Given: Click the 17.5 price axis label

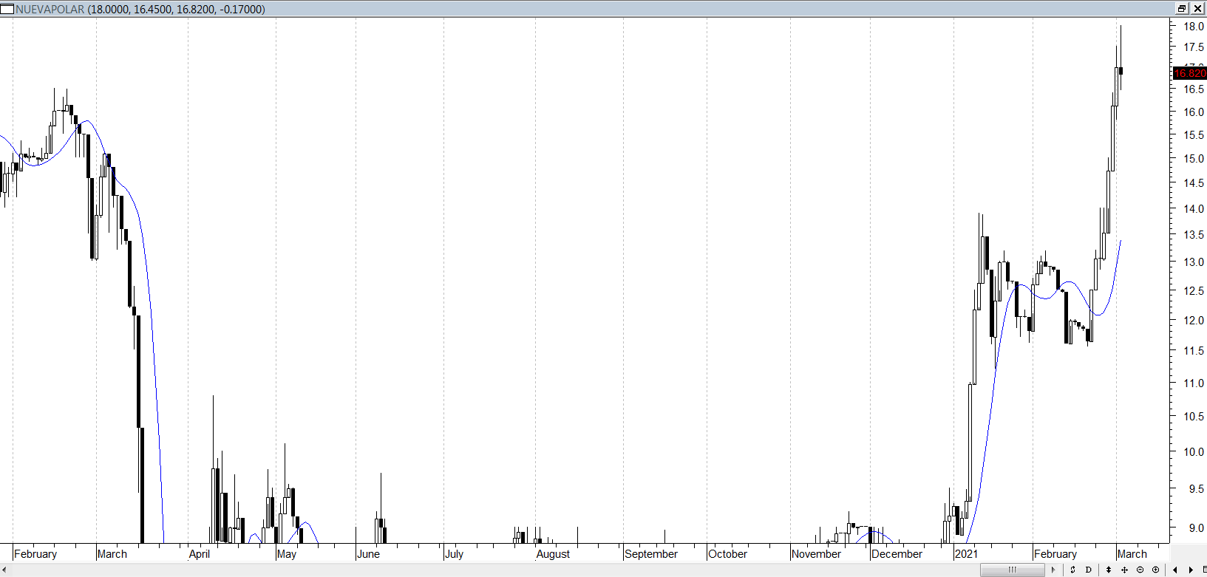Looking at the screenshot, I should [1194, 47].
